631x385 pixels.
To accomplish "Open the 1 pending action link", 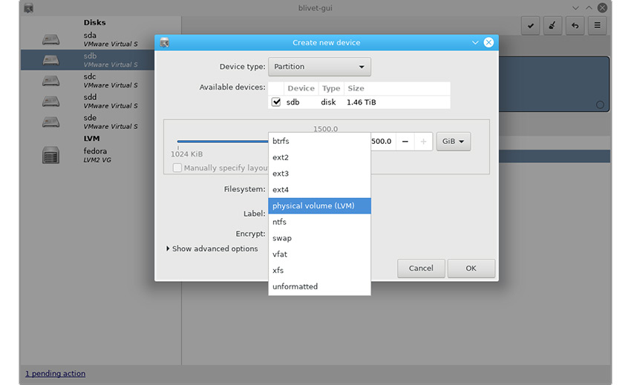I will tap(55, 374).
